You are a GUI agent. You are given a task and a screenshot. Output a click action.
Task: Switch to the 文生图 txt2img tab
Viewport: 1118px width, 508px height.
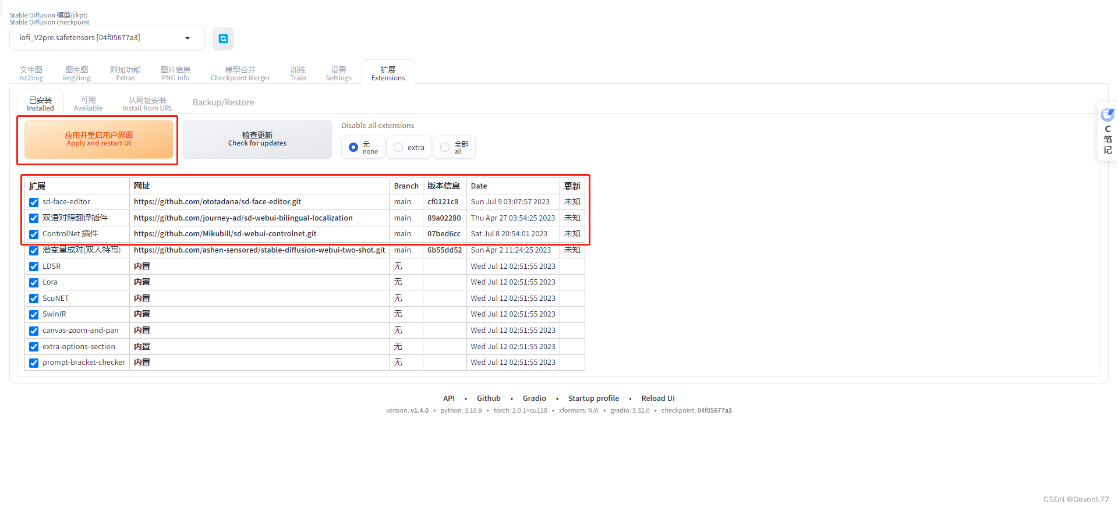[x=31, y=73]
